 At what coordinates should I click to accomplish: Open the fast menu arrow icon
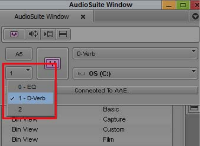195,17
